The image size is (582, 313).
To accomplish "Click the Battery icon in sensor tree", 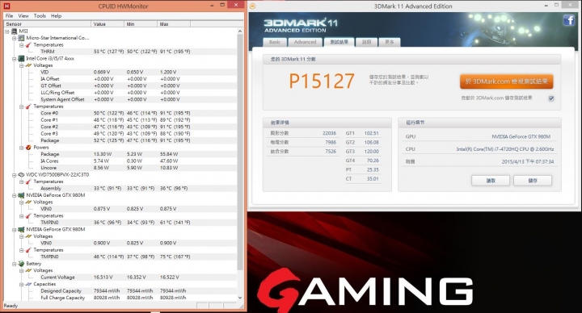I will (21, 264).
